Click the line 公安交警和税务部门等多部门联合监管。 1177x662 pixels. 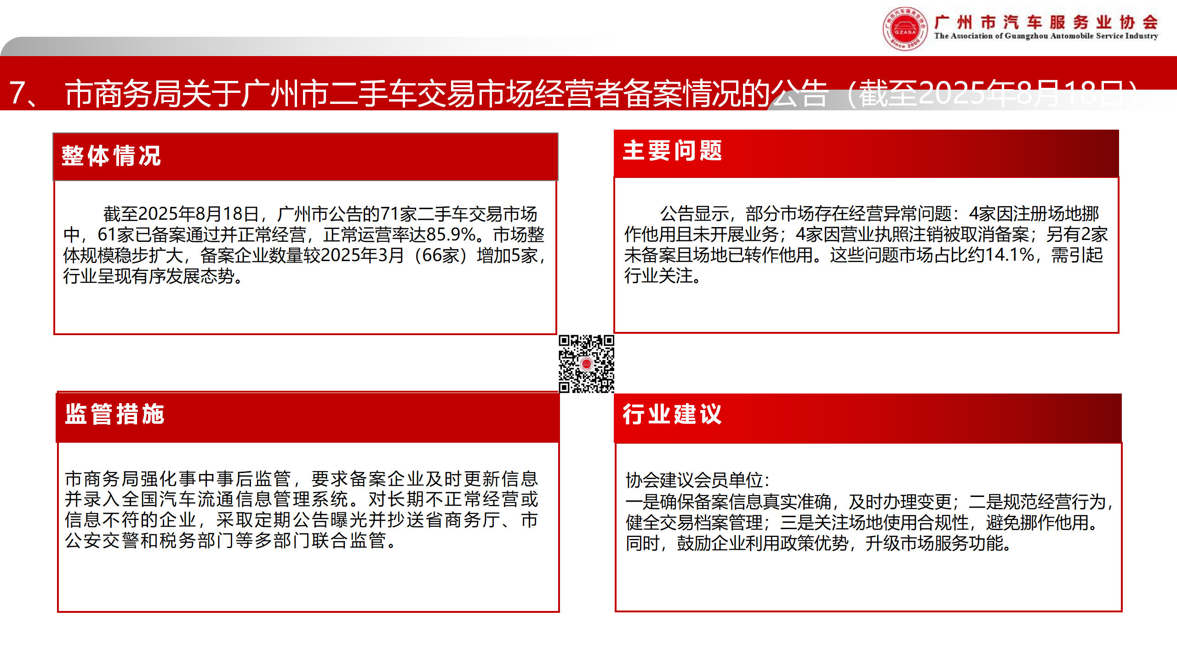point(230,541)
